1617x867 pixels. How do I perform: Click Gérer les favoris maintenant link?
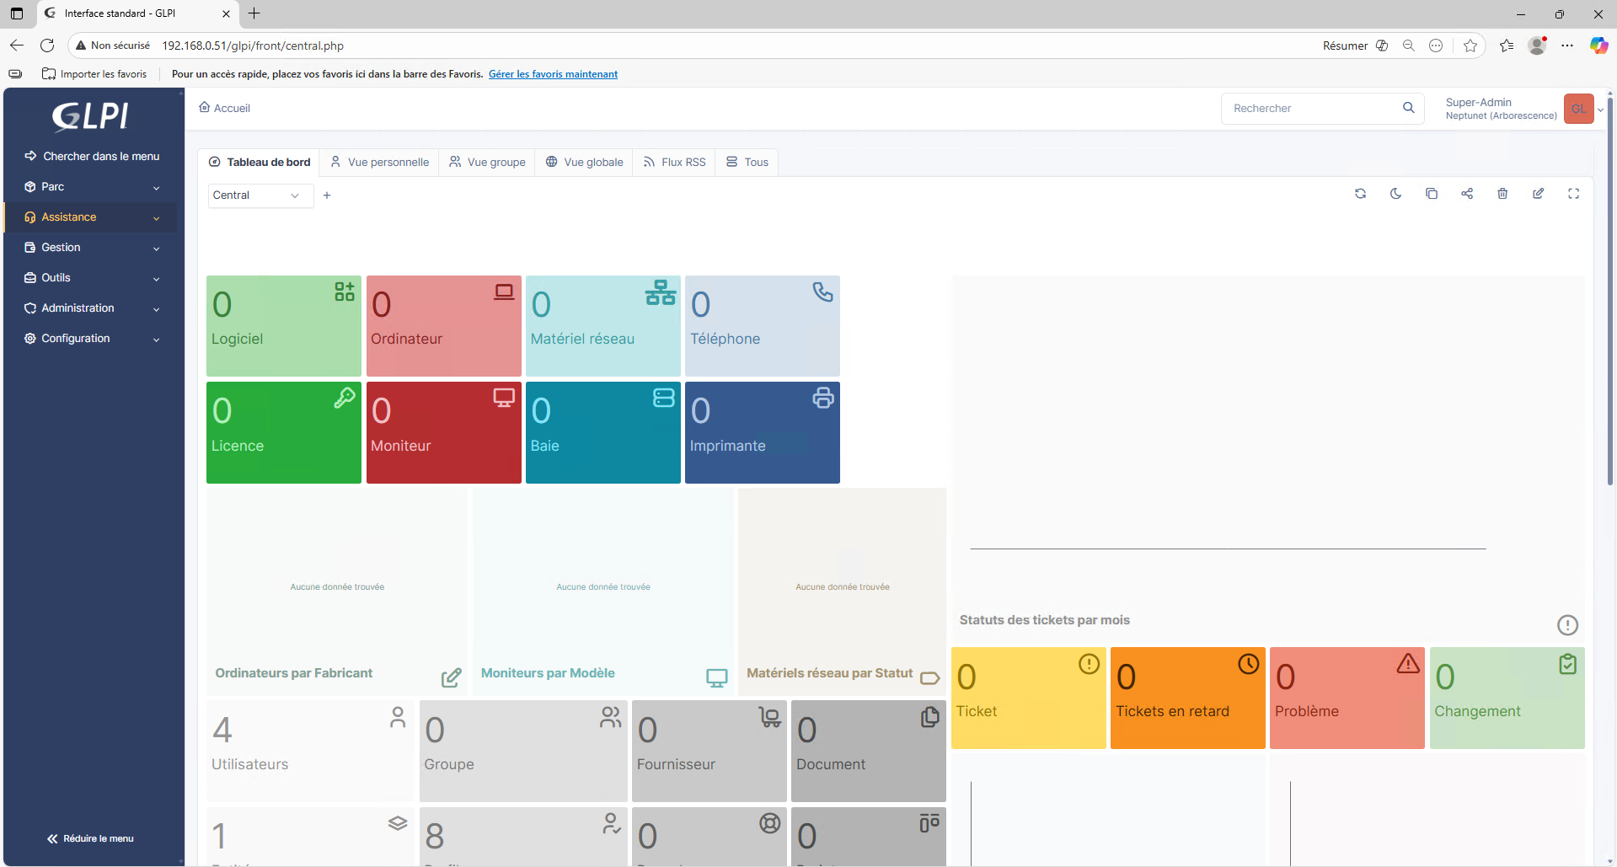[553, 74]
